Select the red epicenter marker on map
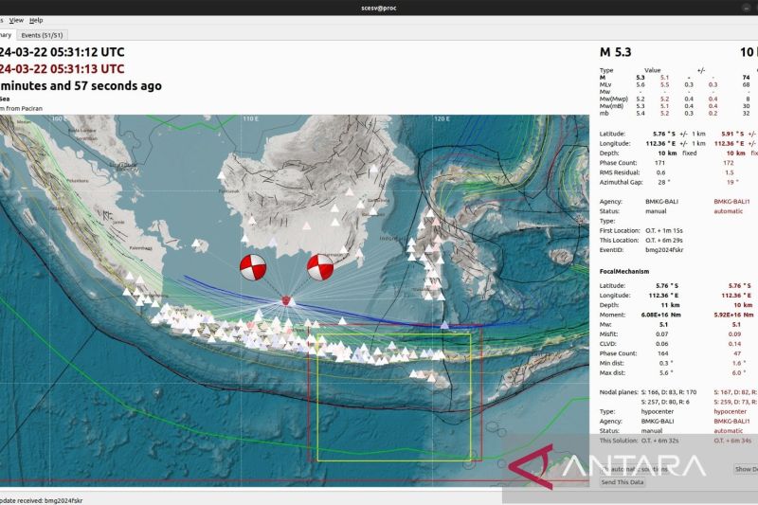 point(286,301)
